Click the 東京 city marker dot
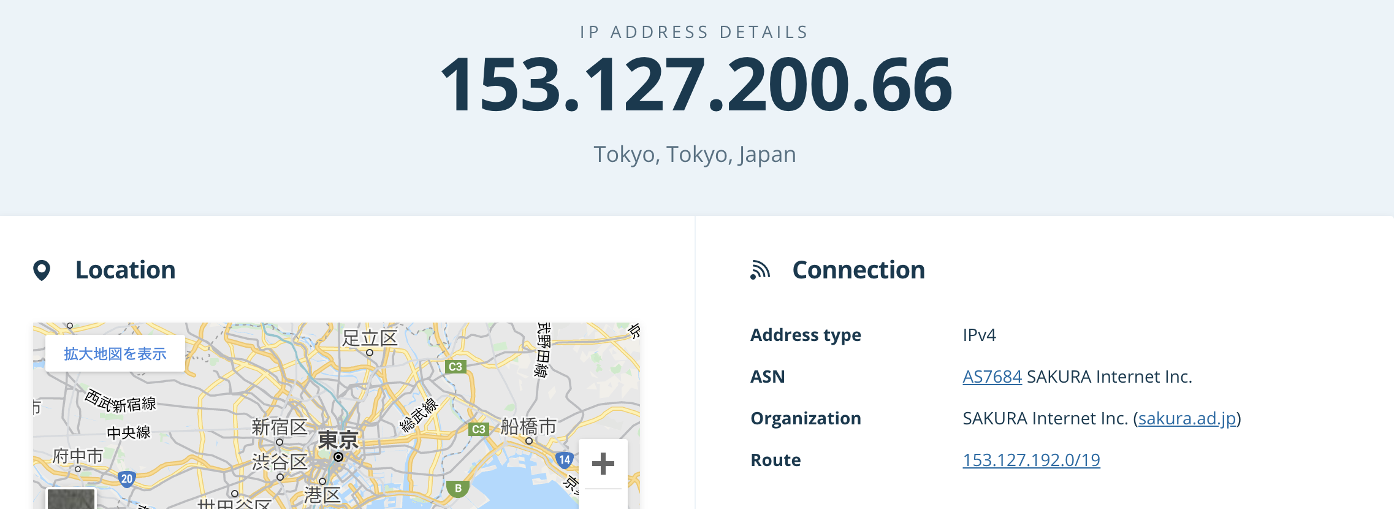 pyautogui.click(x=338, y=457)
